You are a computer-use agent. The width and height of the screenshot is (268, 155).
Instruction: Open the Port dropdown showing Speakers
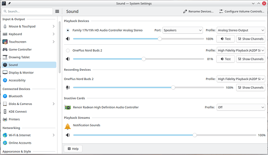point(182,30)
